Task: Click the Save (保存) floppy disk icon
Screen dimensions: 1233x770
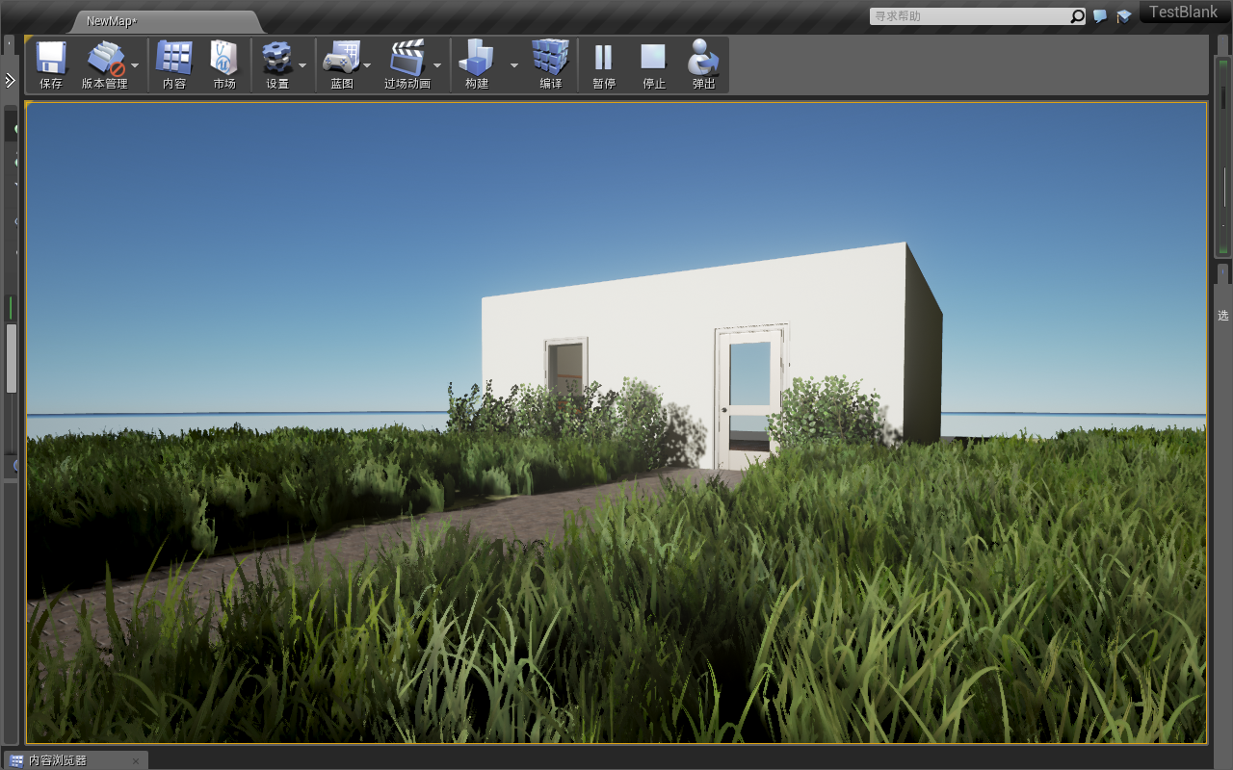Action: [x=51, y=60]
